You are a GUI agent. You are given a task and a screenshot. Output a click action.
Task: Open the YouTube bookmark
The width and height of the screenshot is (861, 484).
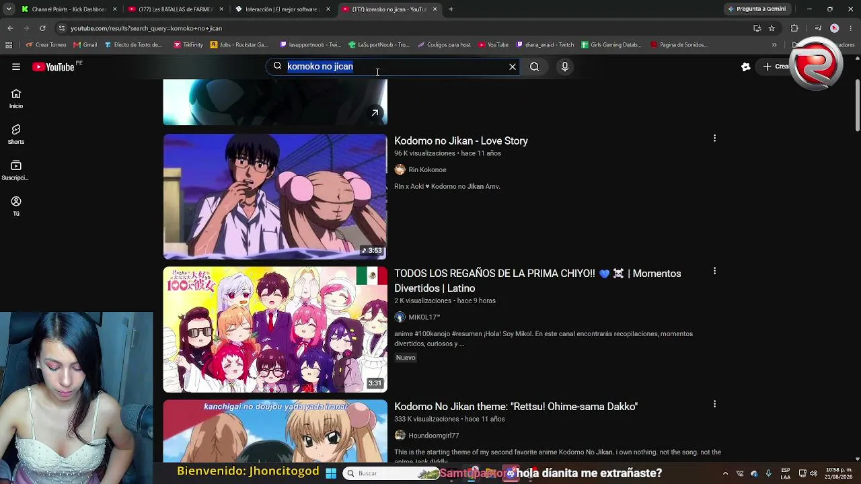(493, 45)
